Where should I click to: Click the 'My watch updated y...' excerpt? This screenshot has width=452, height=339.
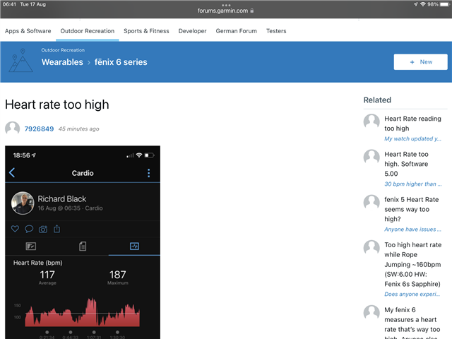pyautogui.click(x=412, y=138)
